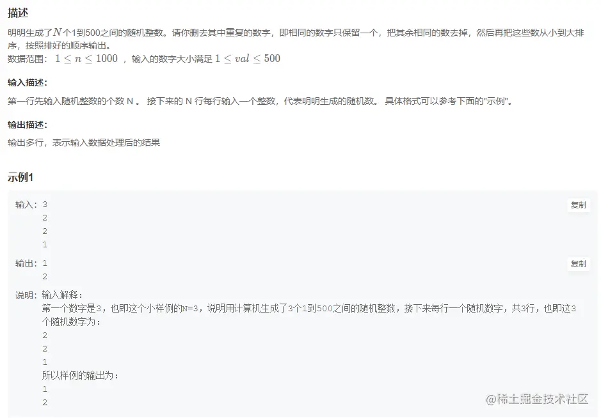The width and height of the screenshot is (601, 418).
Task: Click the 输入描述 heading
Action: click(28, 82)
